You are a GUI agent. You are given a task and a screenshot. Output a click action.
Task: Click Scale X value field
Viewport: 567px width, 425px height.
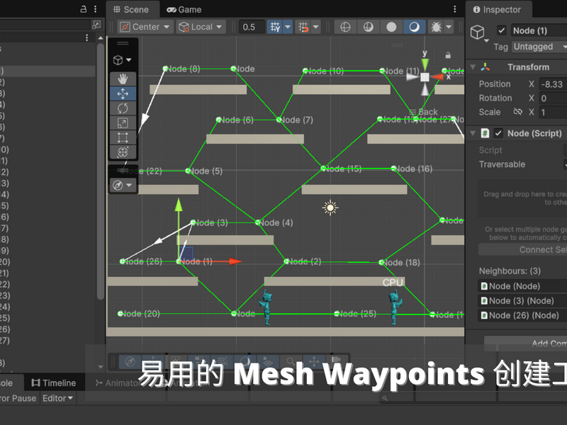553,113
